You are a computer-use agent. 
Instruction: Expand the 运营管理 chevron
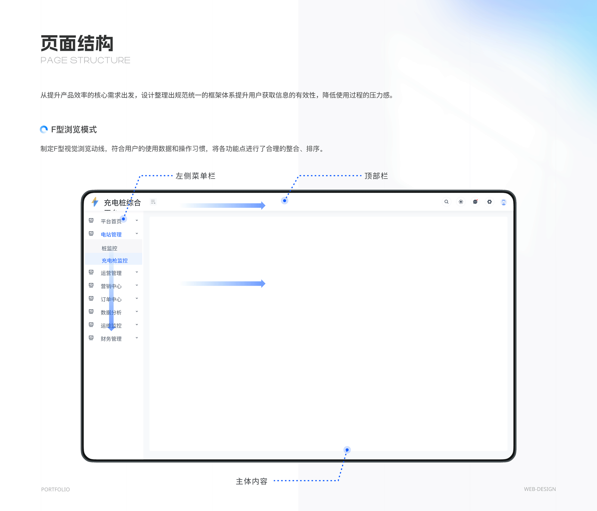[137, 273]
